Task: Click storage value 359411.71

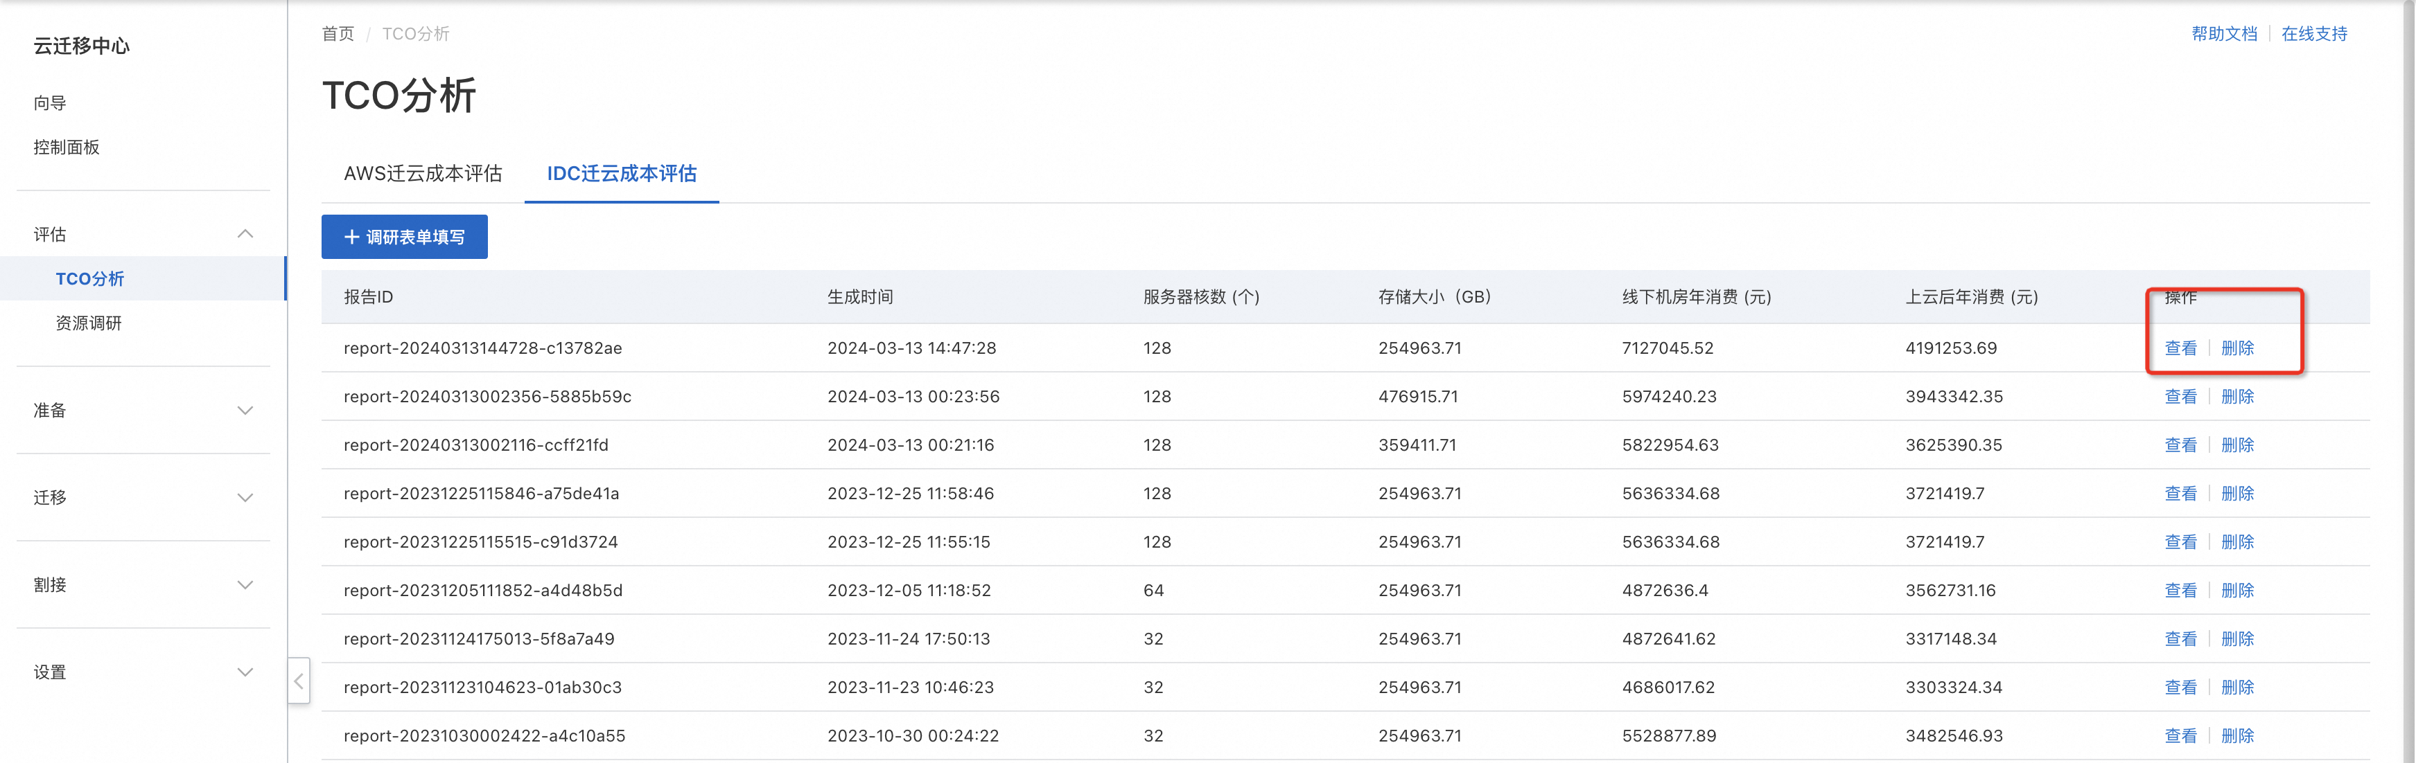Action: point(1417,445)
